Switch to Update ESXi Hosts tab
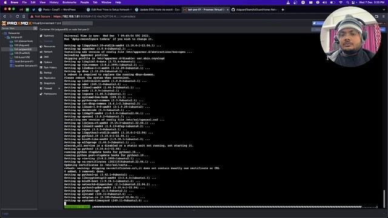Screen dimensions: 388x218 158,10
